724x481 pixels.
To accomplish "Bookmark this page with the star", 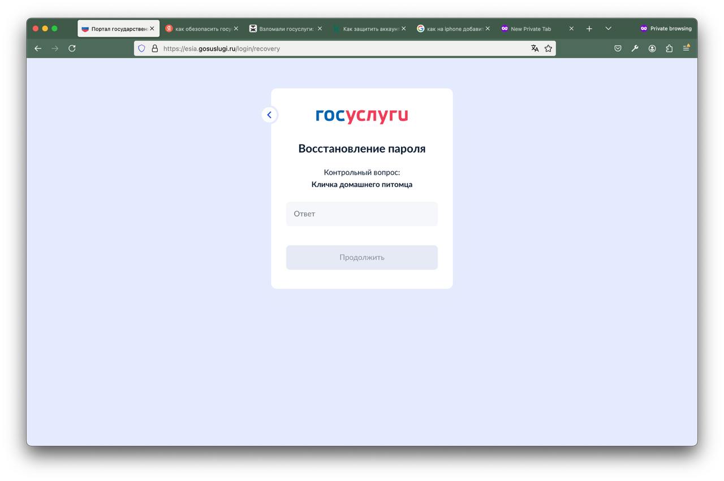I will click(548, 49).
